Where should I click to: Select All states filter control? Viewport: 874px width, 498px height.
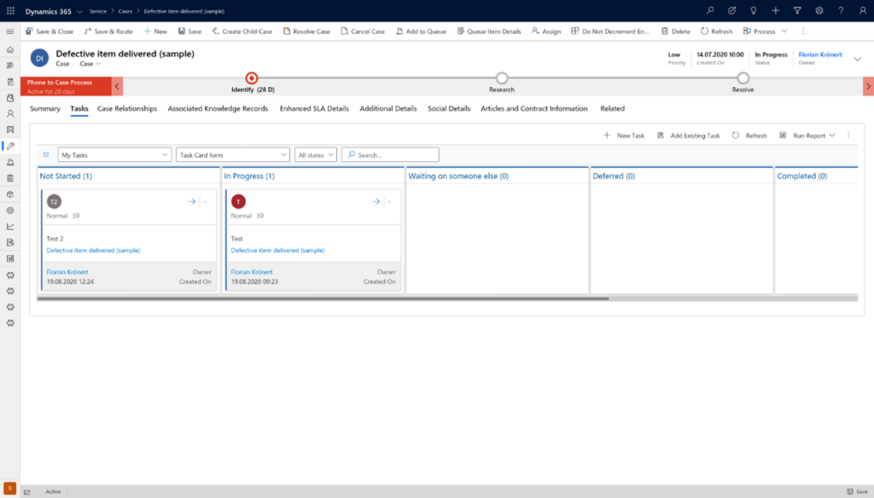click(x=316, y=154)
